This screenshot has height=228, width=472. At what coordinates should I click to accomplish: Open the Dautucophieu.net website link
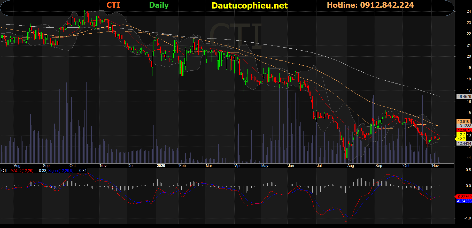tap(249, 6)
